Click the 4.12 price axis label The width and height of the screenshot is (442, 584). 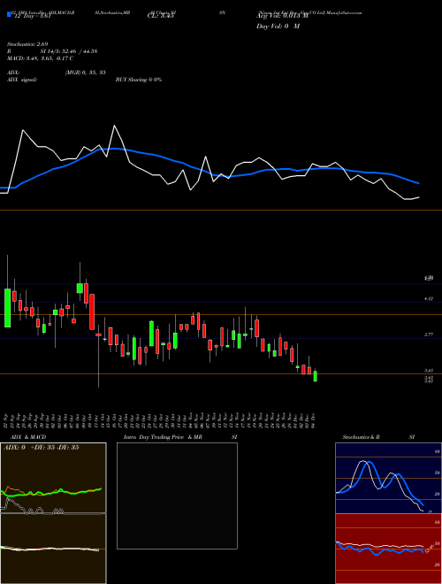tap(429, 299)
